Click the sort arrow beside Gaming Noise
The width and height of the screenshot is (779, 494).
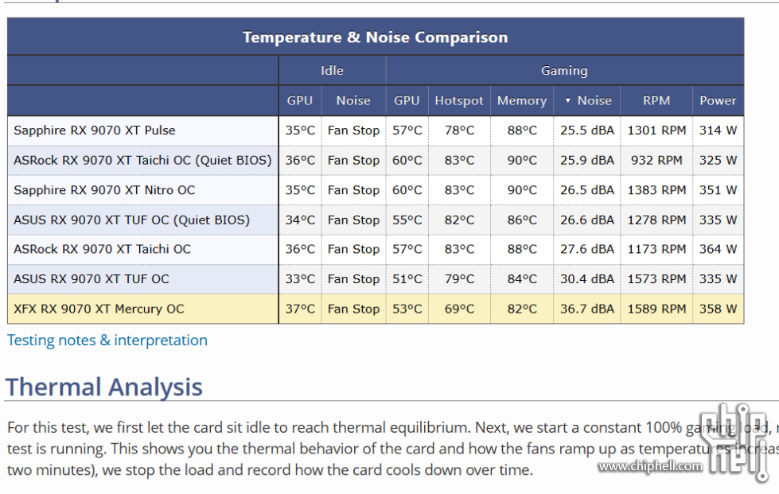click(x=567, y=101)
